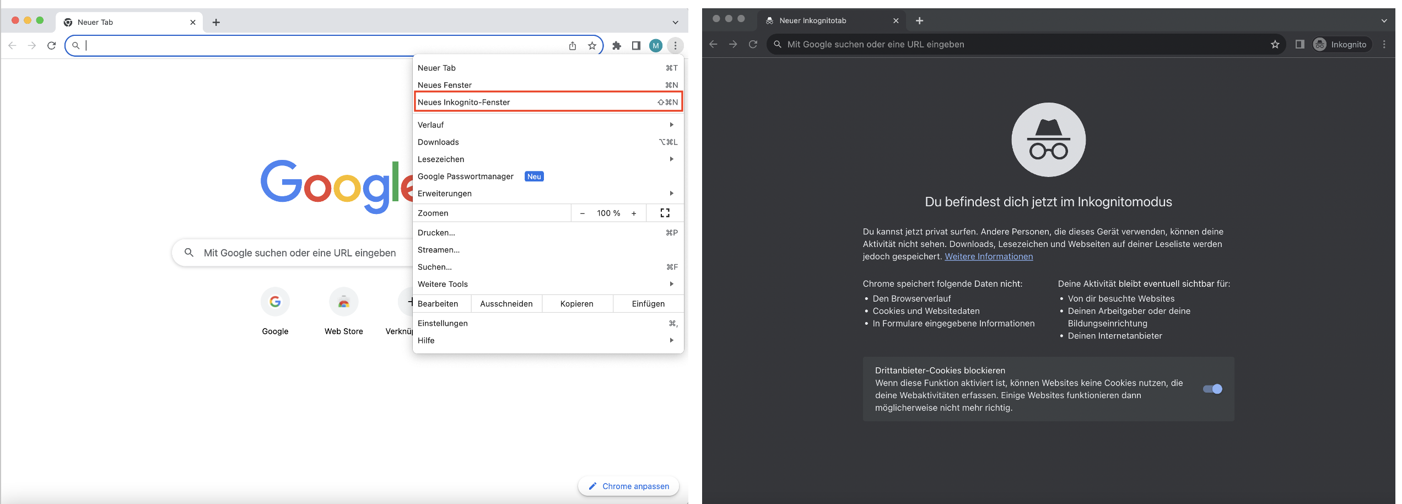Image resolution: width=1402 pixels, height=504 pixels.
Task: Expand the Hilfe submenu
Action: coord(548,340)
